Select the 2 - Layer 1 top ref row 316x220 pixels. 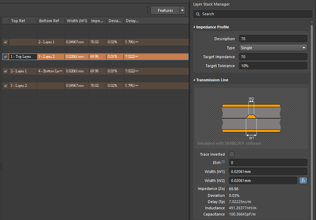pos(23,71)
